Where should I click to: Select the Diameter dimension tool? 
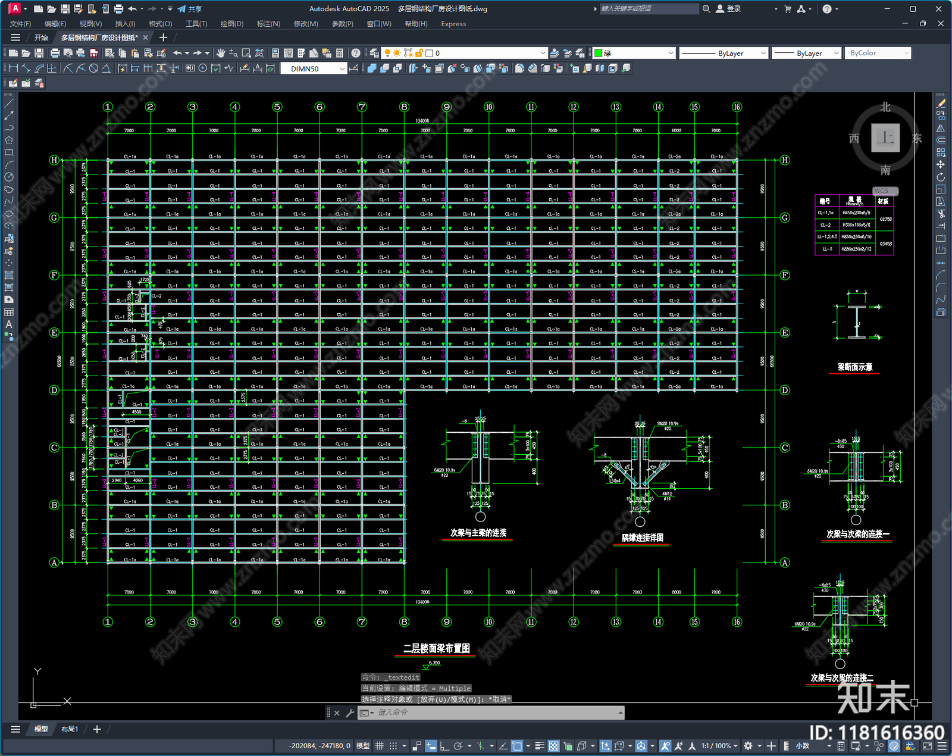pos(93,68)
